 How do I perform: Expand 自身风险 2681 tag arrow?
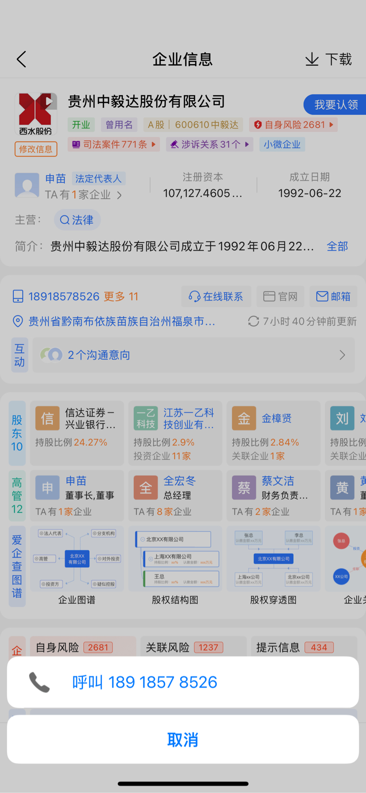click(332, 125)
